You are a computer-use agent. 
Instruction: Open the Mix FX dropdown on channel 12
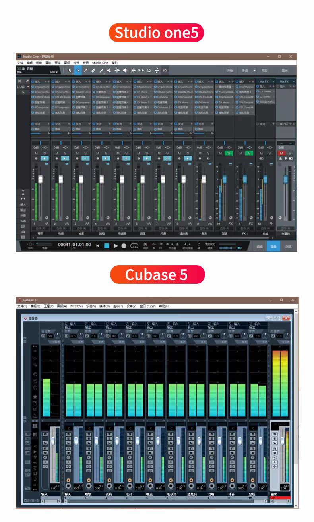pos(273,81)
